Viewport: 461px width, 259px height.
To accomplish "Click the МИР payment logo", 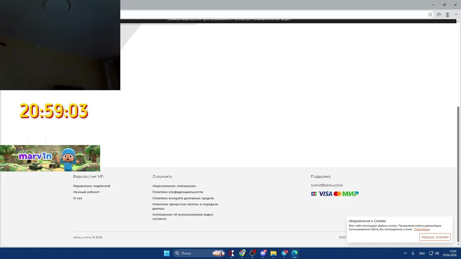I will point(350,194).
